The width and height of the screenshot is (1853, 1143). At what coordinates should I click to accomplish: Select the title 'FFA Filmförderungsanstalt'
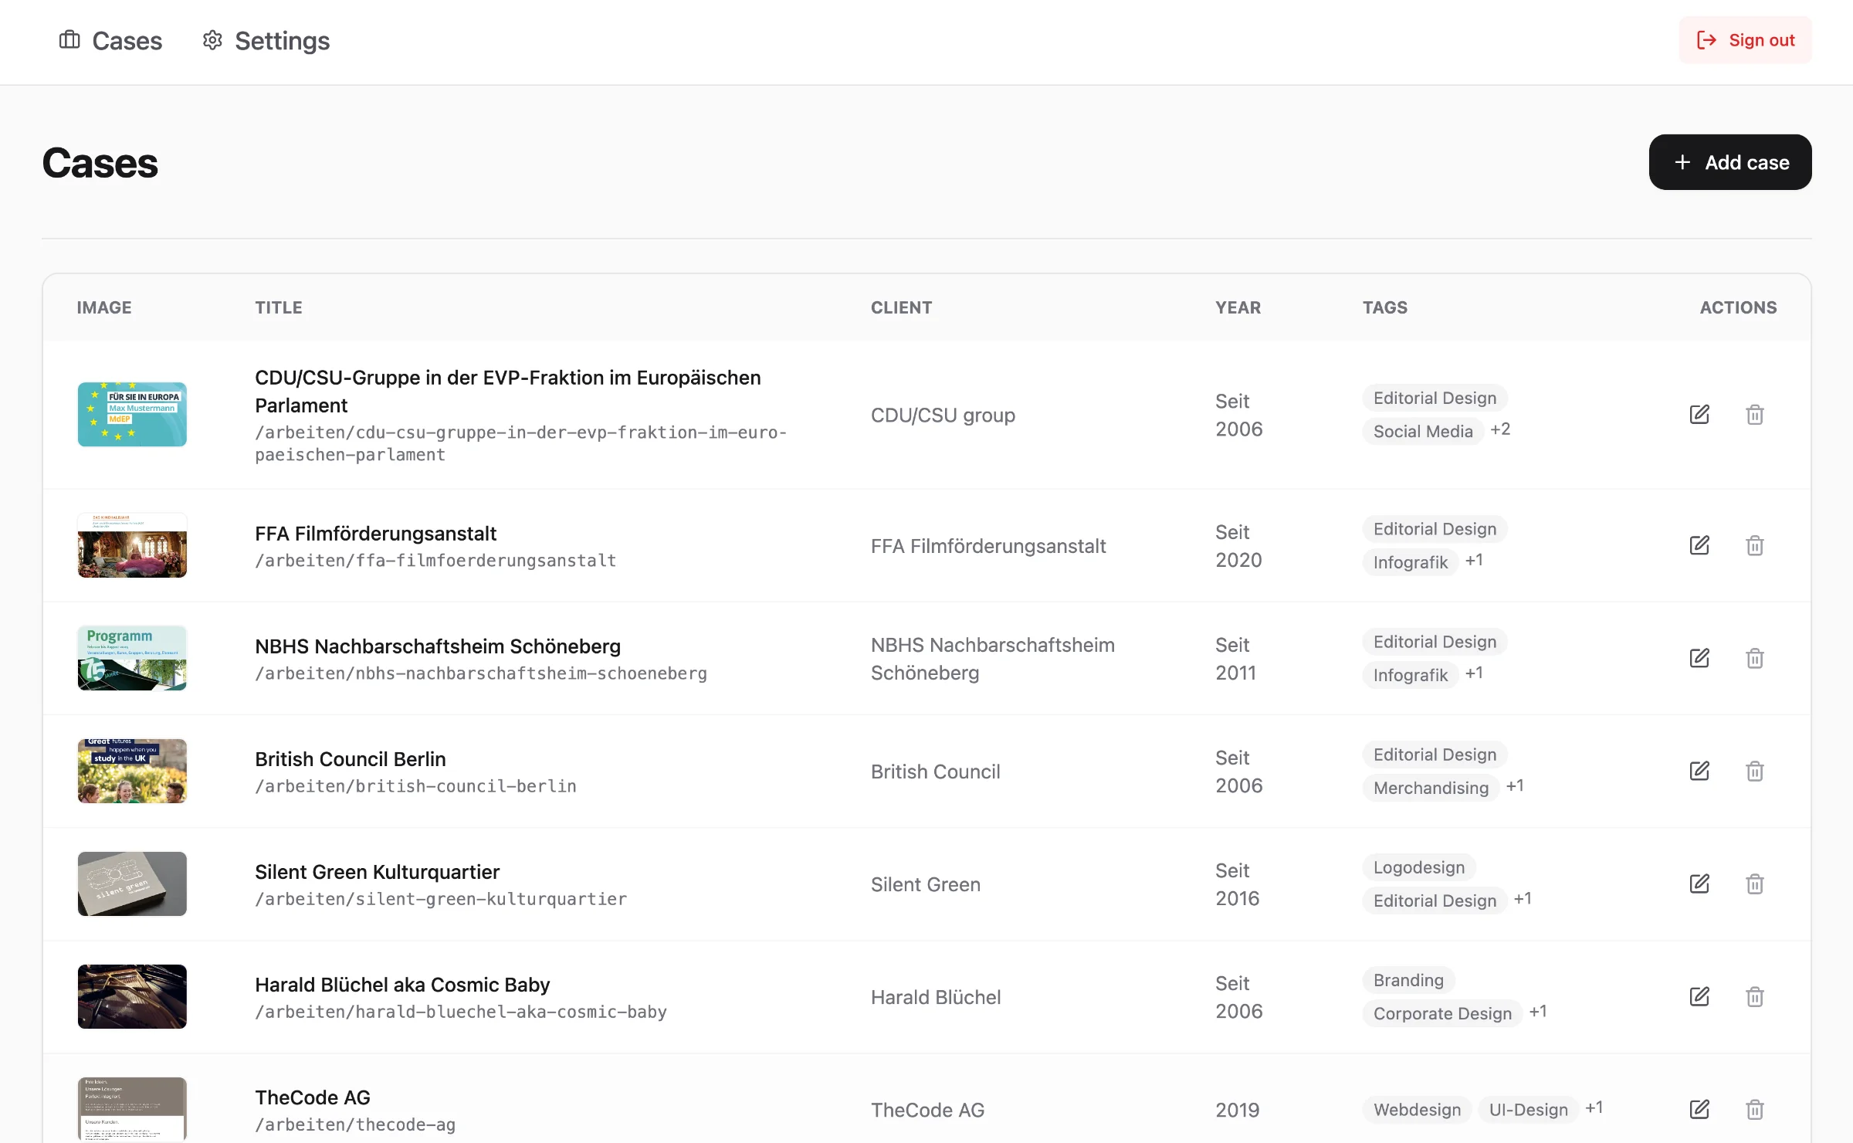point(375,534)
